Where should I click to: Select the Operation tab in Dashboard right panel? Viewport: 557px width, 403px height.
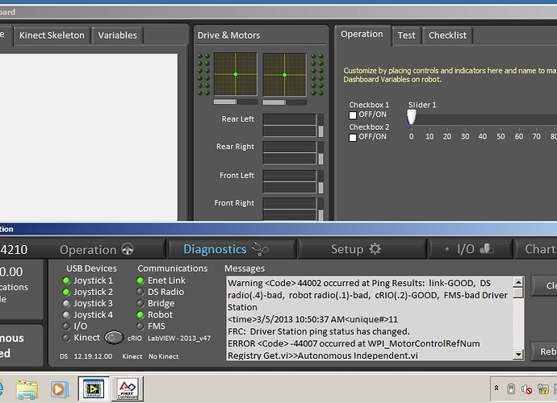pos(362,34)
